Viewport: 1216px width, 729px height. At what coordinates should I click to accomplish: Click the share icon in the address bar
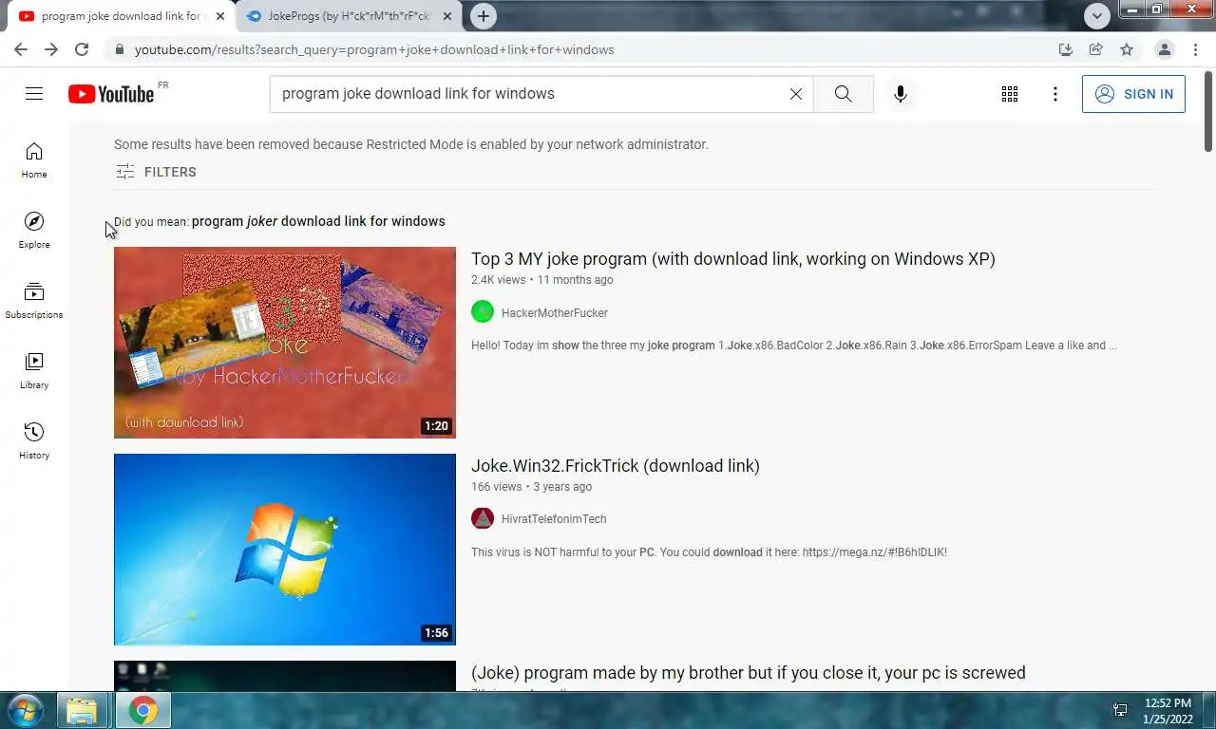(x=1096, y=49)
